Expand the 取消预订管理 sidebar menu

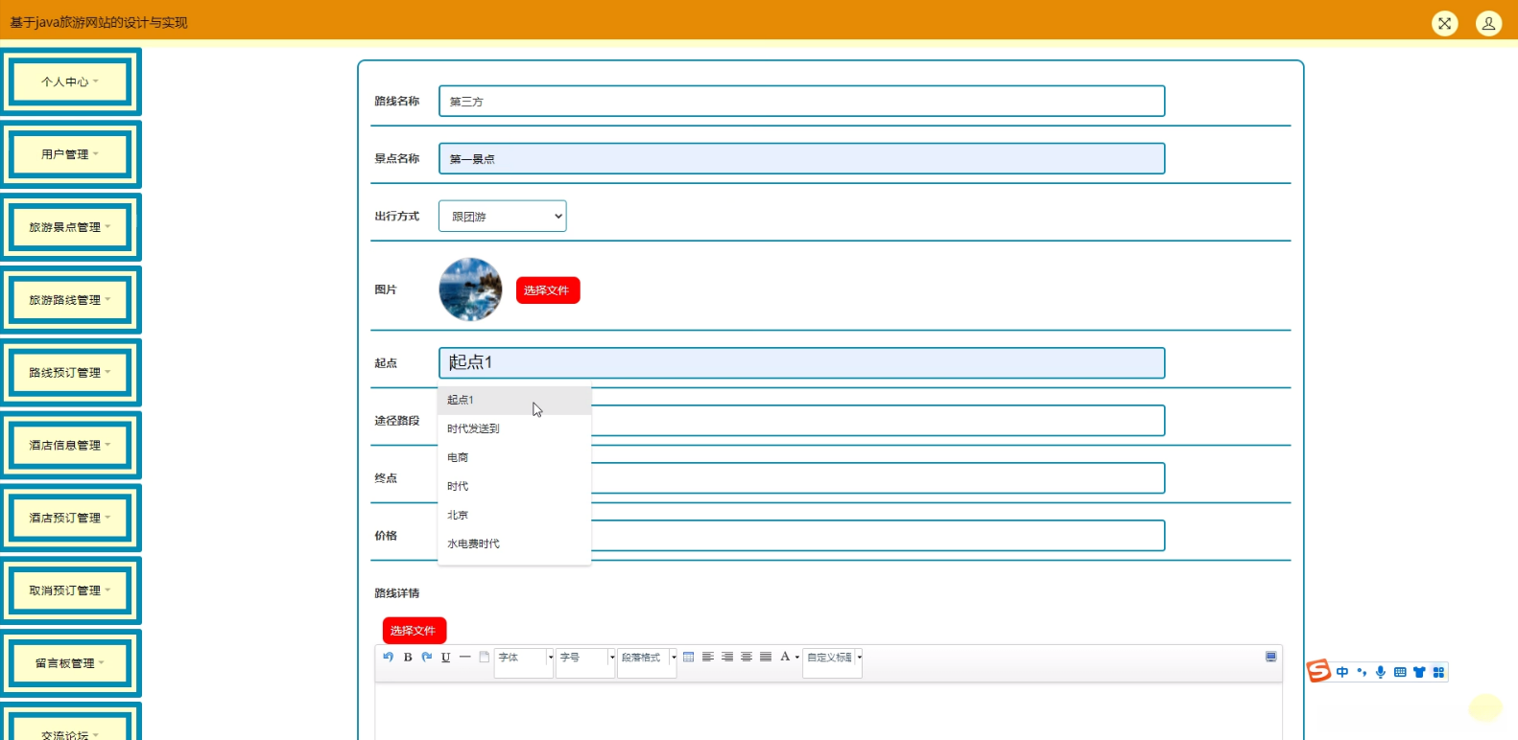(x=71, y=590)
